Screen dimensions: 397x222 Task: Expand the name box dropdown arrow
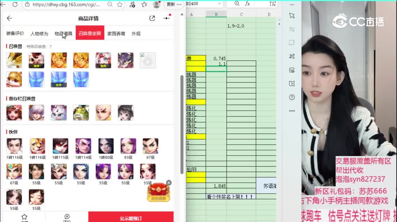pyautogui.click(x=219, y=4)
